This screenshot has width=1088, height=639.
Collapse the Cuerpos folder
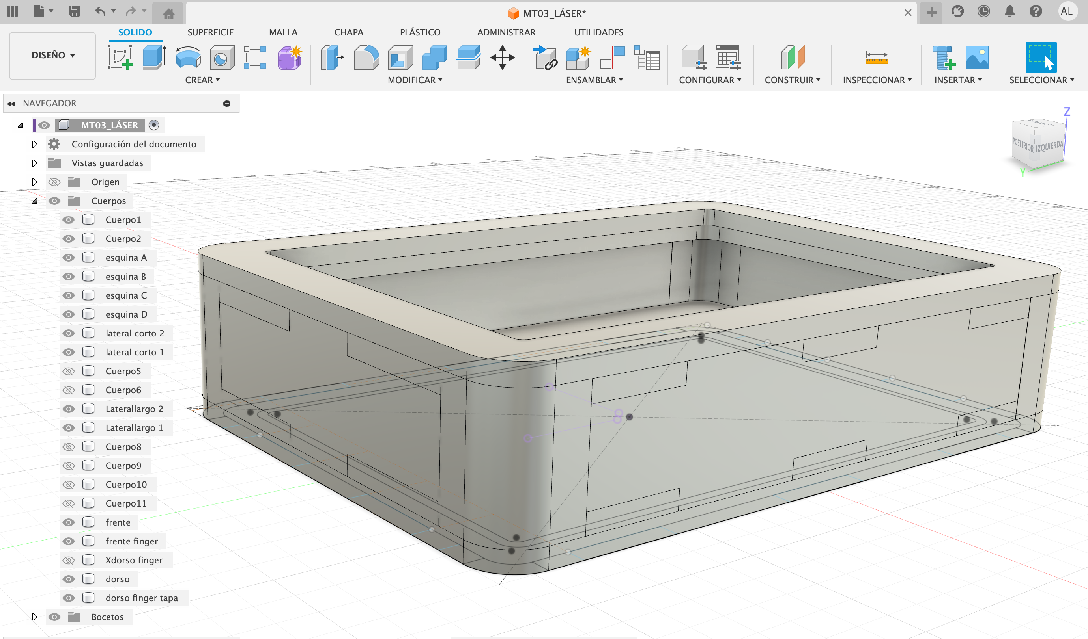click(x=35, y=201)
